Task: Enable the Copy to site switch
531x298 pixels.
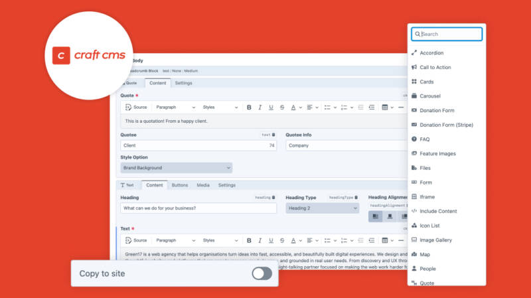Action: 262,273
